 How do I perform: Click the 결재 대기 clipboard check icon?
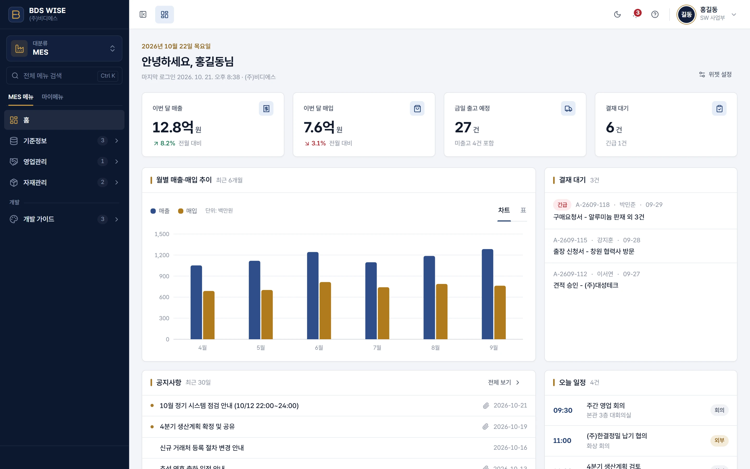tap(719, 109)
